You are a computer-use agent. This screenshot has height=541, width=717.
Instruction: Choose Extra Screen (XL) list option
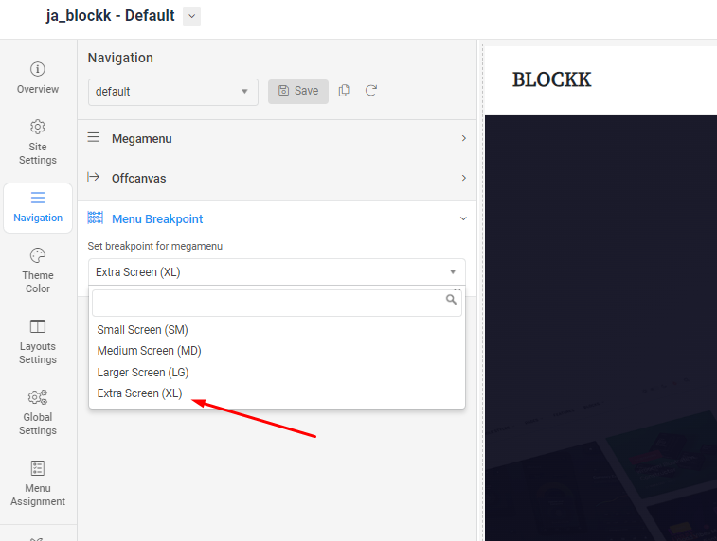pos(278,393)
